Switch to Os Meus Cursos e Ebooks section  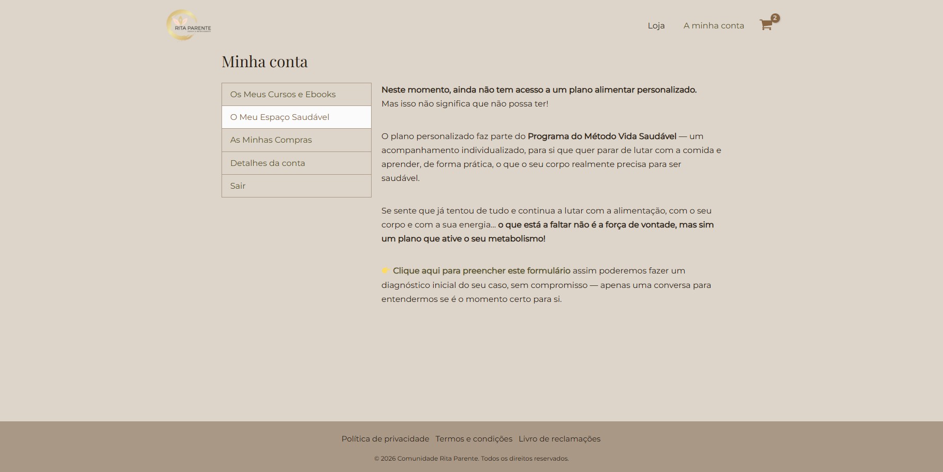283,94
